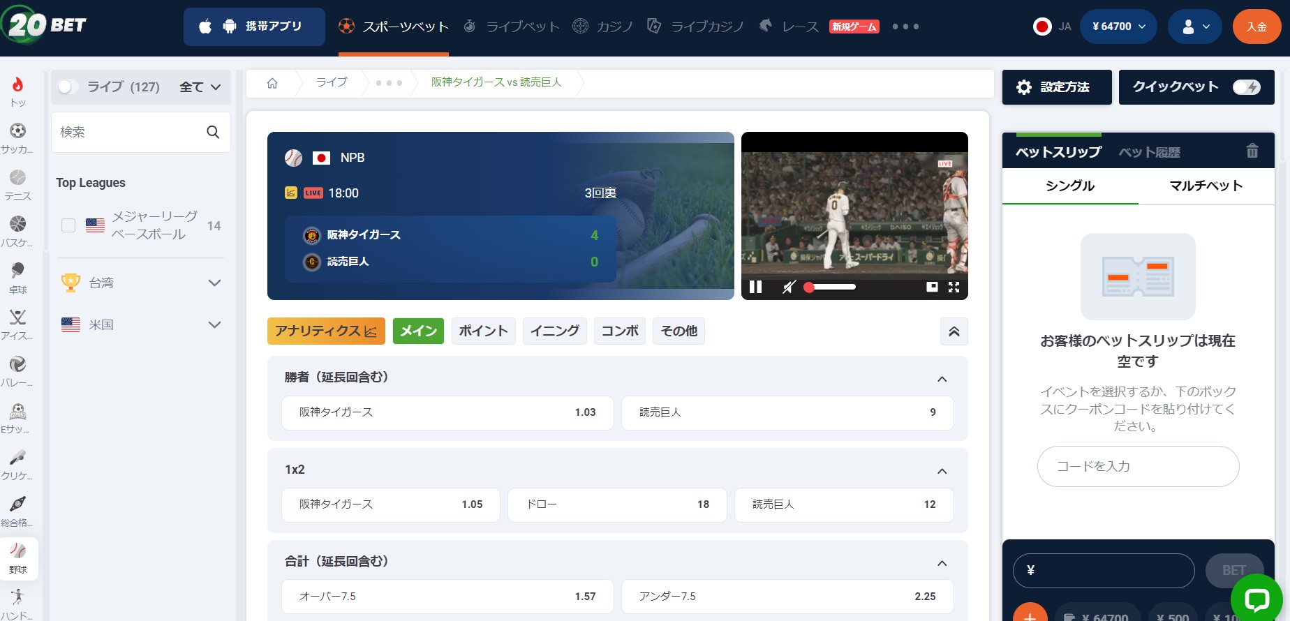Viewport: 1290px width, 621px height.
Task: Expand the 台湾 league group
Action: coord(214,283)
